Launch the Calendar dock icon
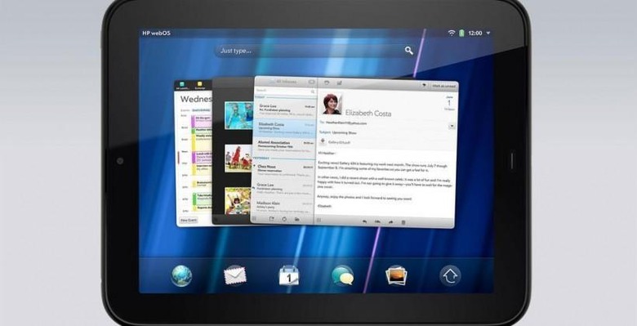This screenshot has height=326, width=637. (x=289, y=275)
